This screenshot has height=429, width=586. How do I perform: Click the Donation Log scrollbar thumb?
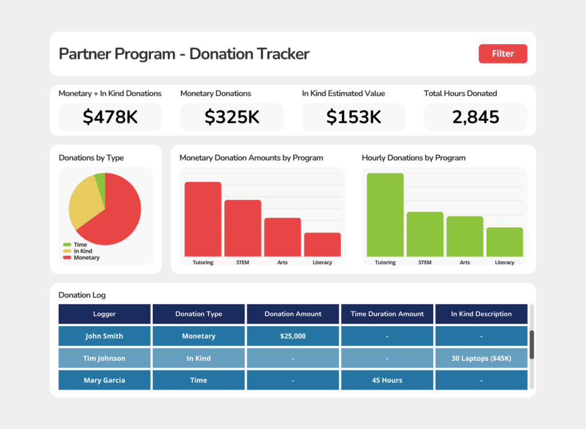(x=532, y=344)
